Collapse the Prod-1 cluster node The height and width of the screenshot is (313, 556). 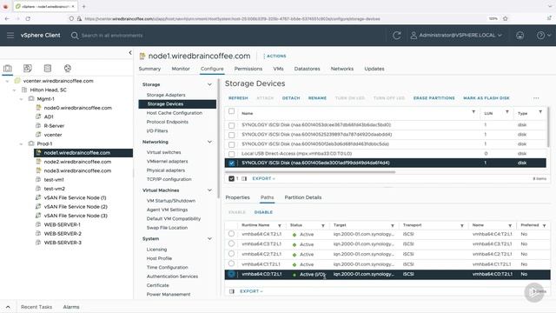point(21,143)
